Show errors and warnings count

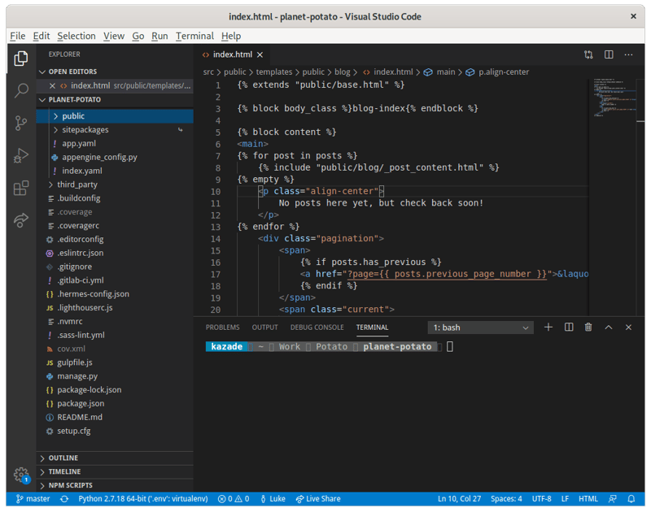tap(234, 499)
